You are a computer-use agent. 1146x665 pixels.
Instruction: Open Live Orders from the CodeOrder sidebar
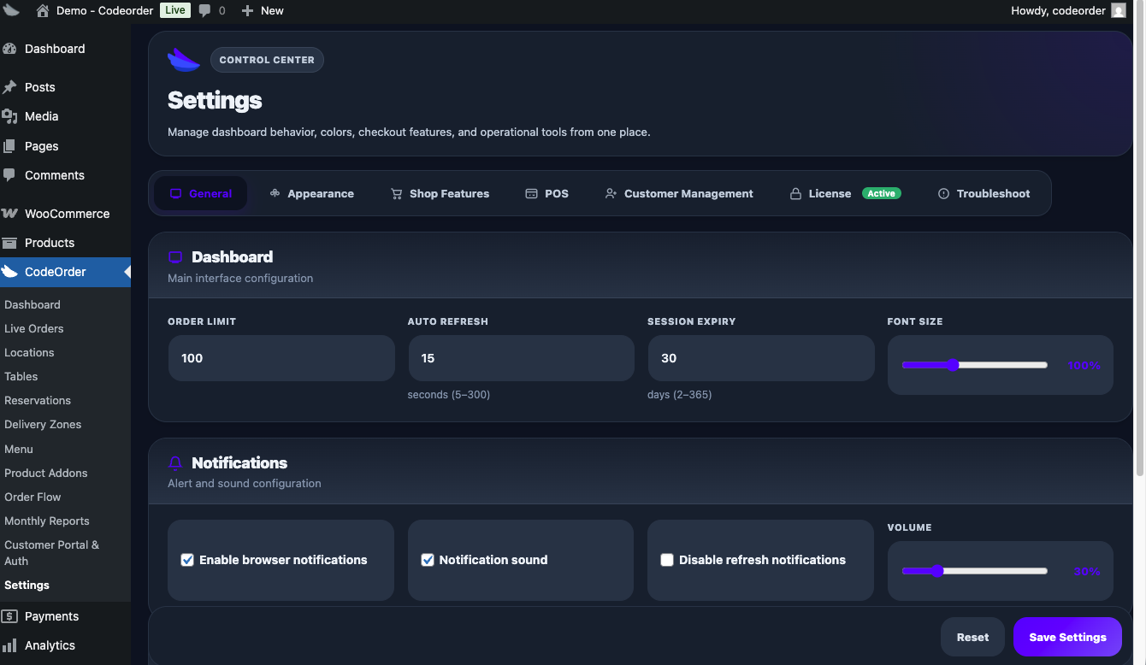coord(34,328)
